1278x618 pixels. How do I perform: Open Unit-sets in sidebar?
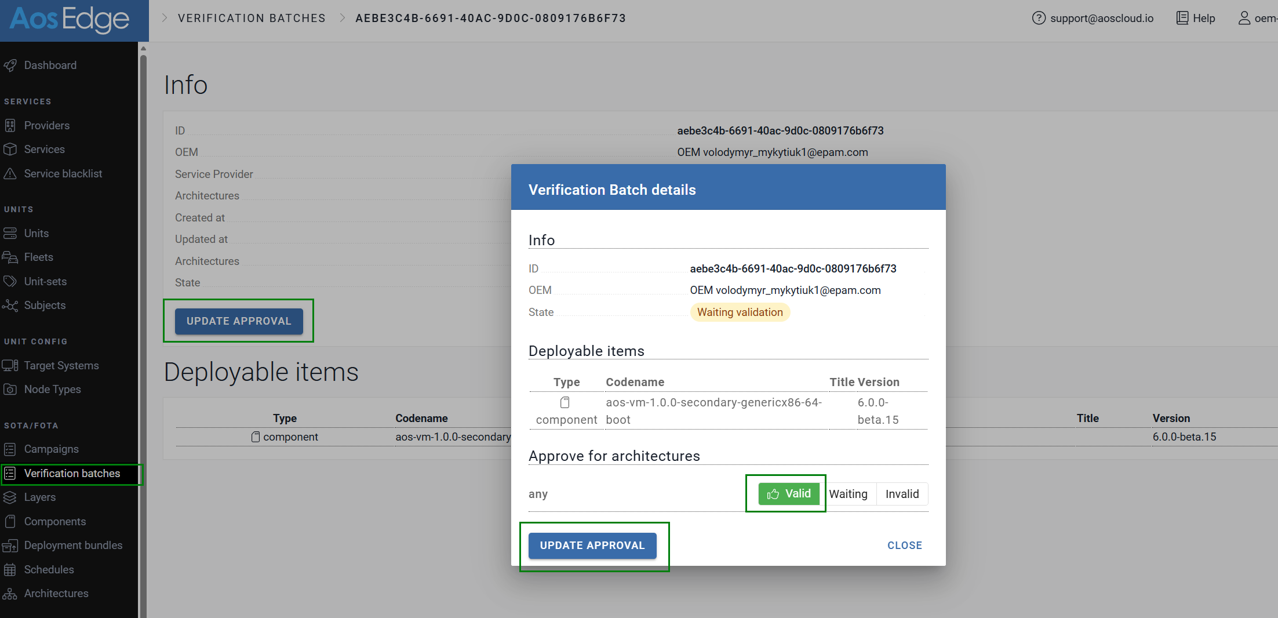pyautogui.click(x=46, y=281)
